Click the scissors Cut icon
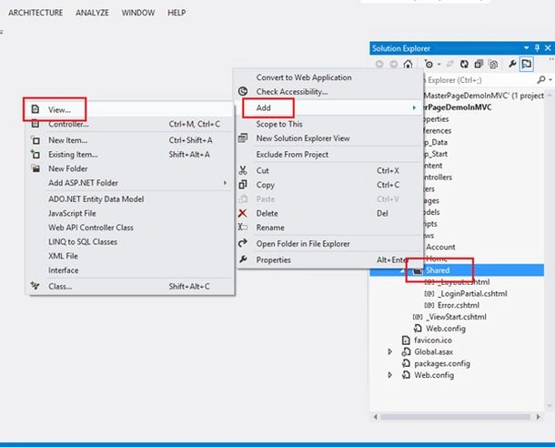 click(243, 170)
